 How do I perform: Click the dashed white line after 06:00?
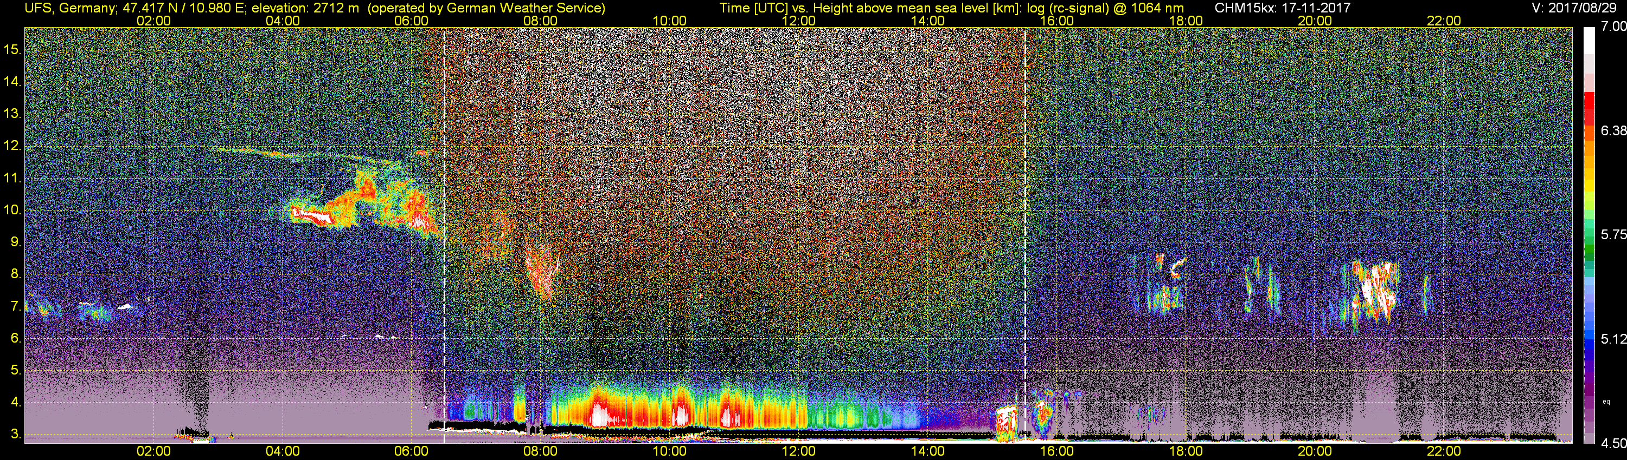[x=445, y=235]
